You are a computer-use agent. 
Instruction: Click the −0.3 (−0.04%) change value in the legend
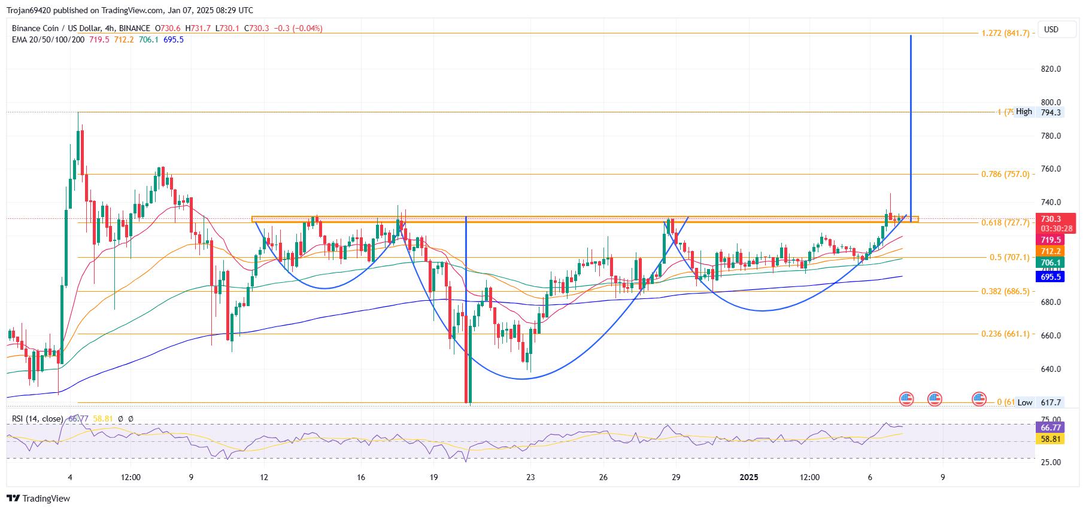(298, 28)
